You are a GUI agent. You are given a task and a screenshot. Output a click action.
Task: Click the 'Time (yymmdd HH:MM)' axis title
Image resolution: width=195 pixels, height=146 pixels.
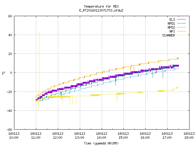pyautogui.click(x=101, y=143)
